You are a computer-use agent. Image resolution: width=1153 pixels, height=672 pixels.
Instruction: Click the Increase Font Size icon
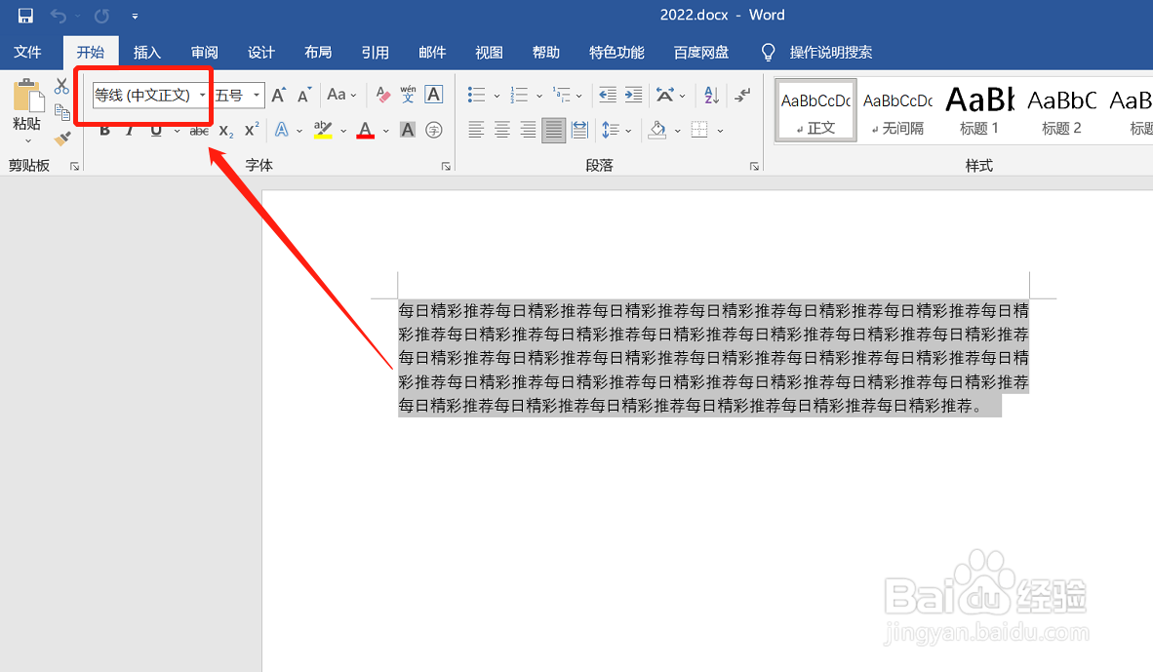pos(279,93)
